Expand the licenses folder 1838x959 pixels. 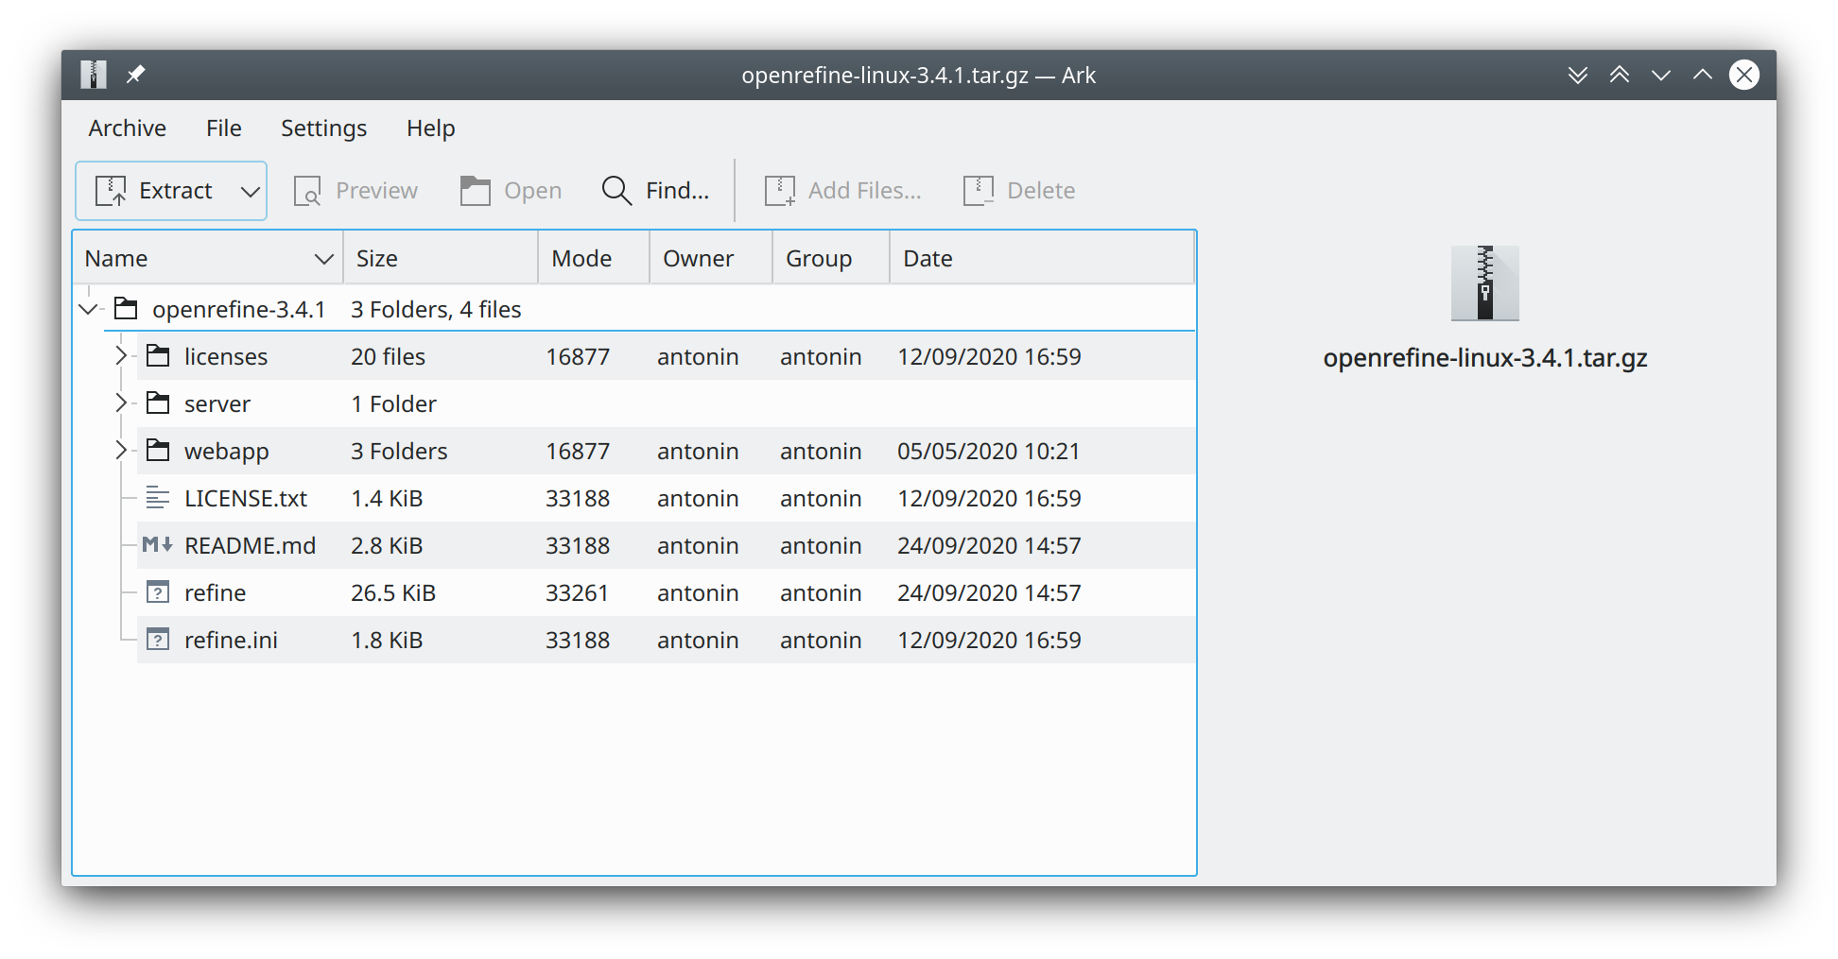(121, 356)
